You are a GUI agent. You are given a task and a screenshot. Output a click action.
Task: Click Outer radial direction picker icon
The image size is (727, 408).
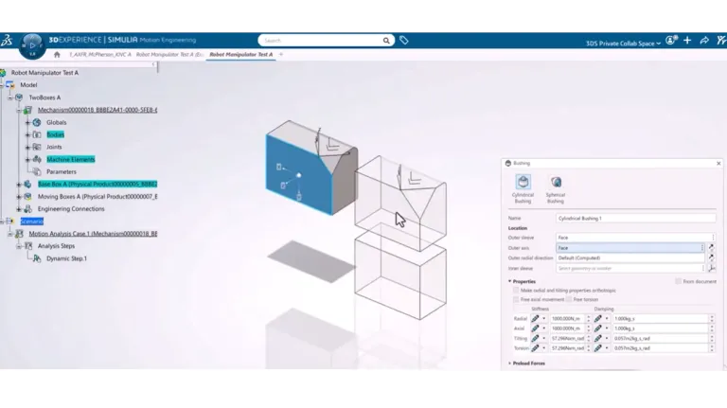click(x=711, y=257)
